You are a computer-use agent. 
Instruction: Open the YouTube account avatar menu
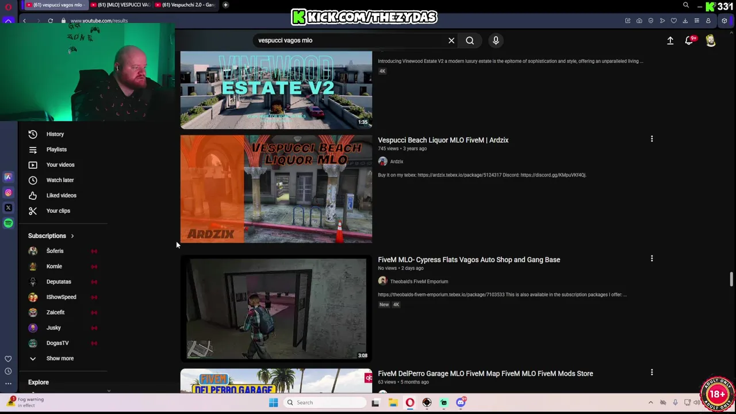[x=711, y=40]
